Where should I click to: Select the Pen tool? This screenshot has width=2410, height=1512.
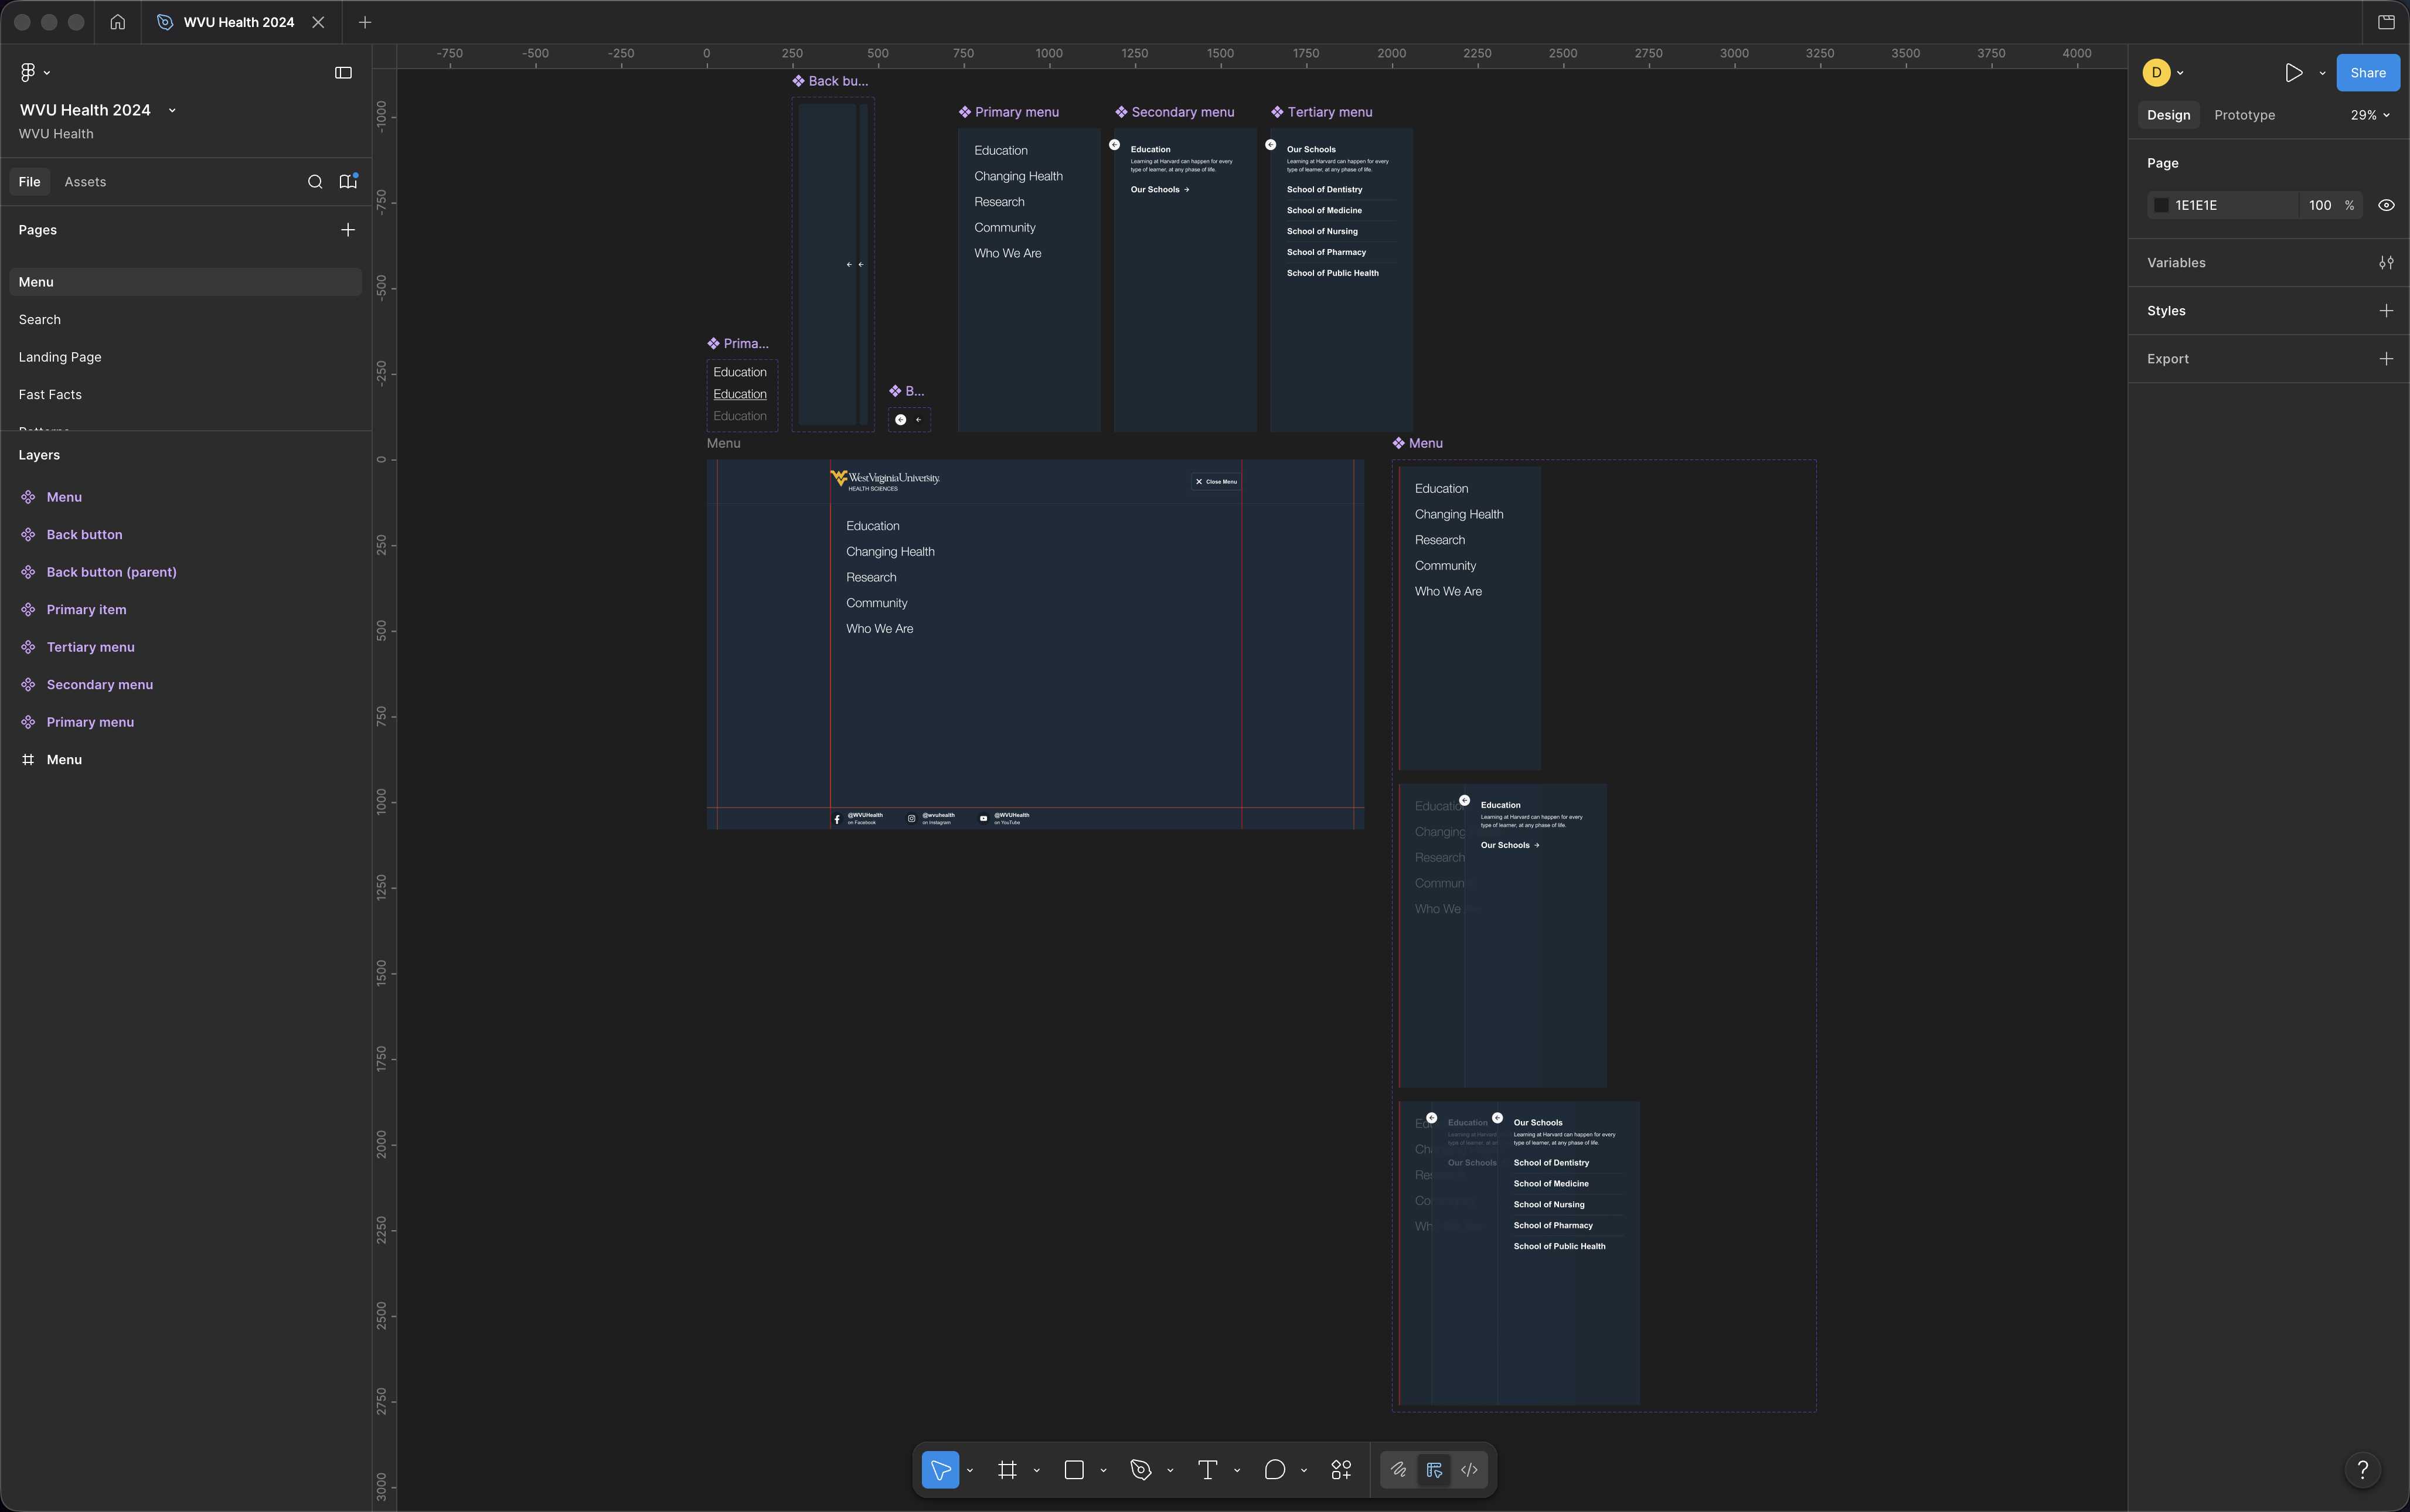point(1141,1470)
